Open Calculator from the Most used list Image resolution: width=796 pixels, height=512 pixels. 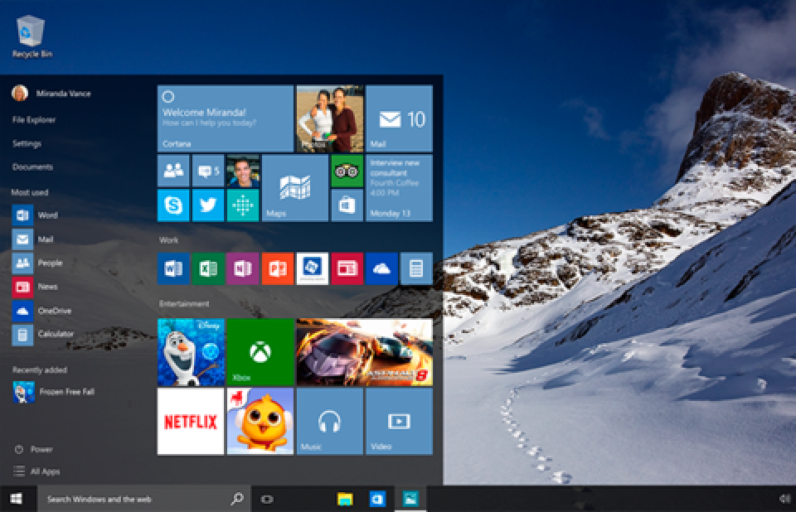point(43,335)
